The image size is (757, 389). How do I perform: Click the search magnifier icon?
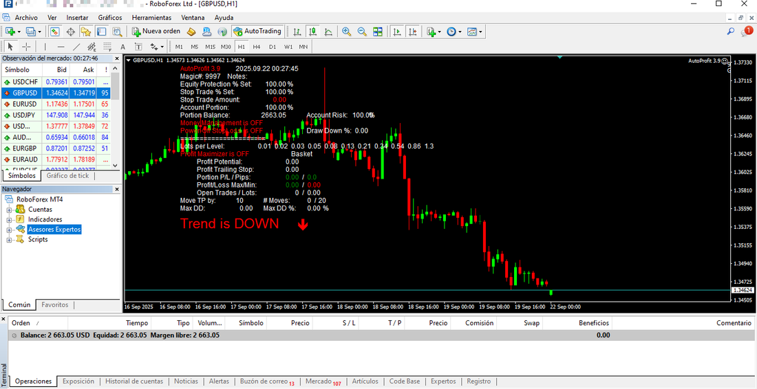(x=731, y=32)
